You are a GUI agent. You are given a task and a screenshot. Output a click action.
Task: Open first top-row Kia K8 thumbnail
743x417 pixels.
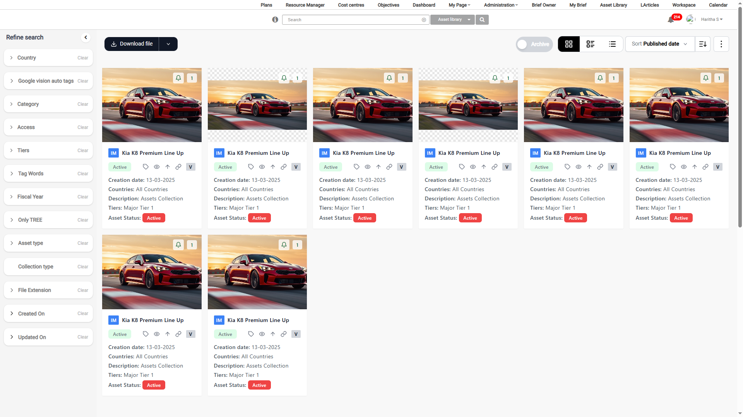pyautogui.click(x=152, y=105)
